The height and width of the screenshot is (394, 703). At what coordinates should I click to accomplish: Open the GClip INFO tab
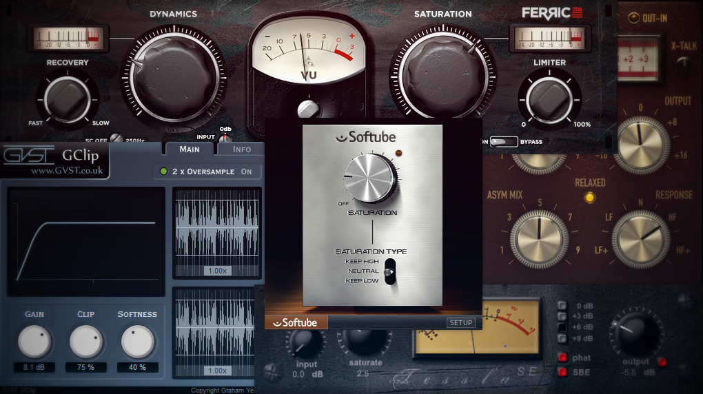(241, 149)
